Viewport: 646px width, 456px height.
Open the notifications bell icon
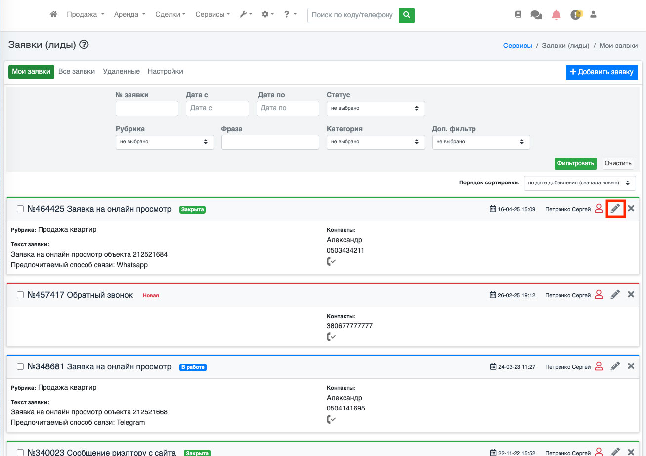point(556,15)
